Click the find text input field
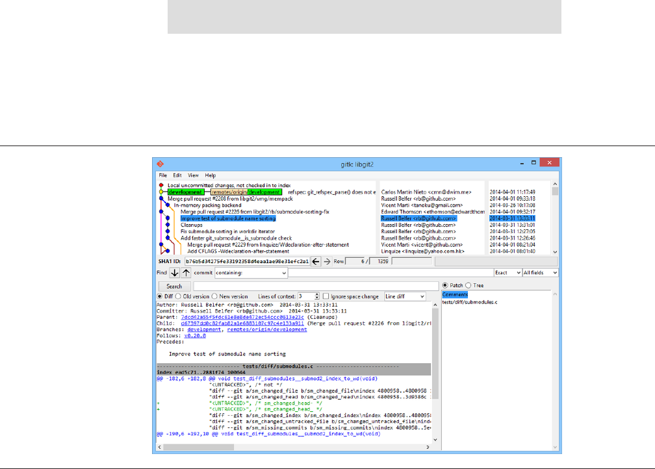This screenshot has width=655, height=469. [390, 273]
